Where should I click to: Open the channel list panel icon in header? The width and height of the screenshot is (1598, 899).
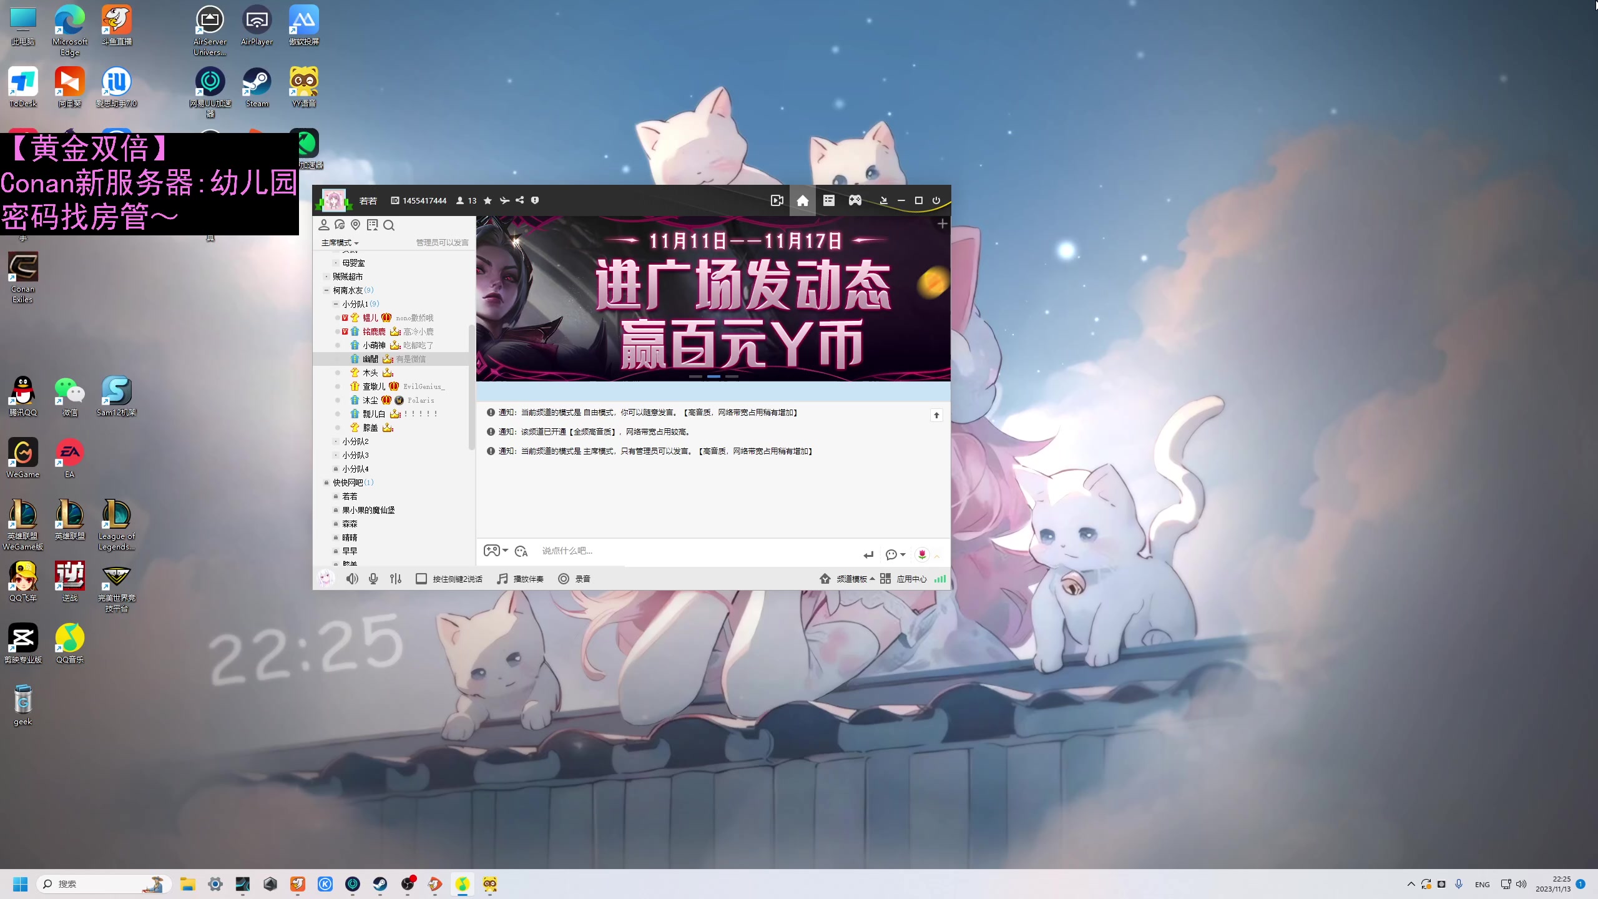click(829, 200)
